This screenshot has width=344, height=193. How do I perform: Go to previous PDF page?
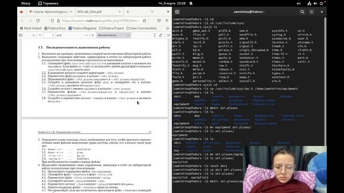pyautogui.click(x=33, y=35)
